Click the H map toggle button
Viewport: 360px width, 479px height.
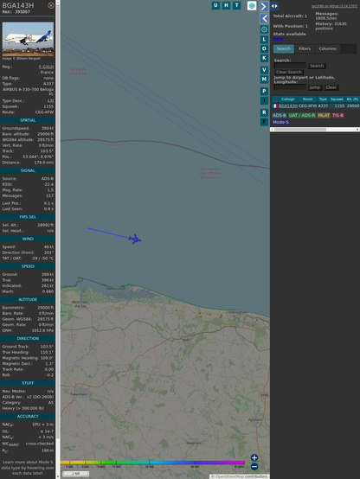point(226,5)
